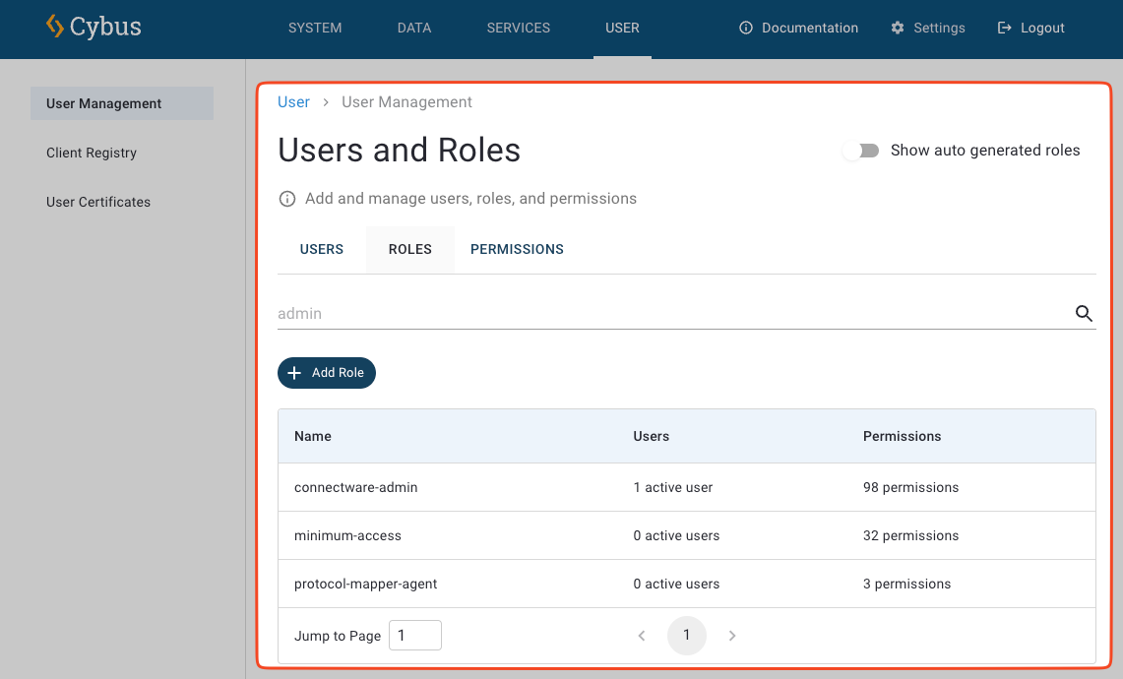The width and height of the screenshot is (1123, 679).
Task: Select User Certificates in the sidebar
Action: click(98, 202)
